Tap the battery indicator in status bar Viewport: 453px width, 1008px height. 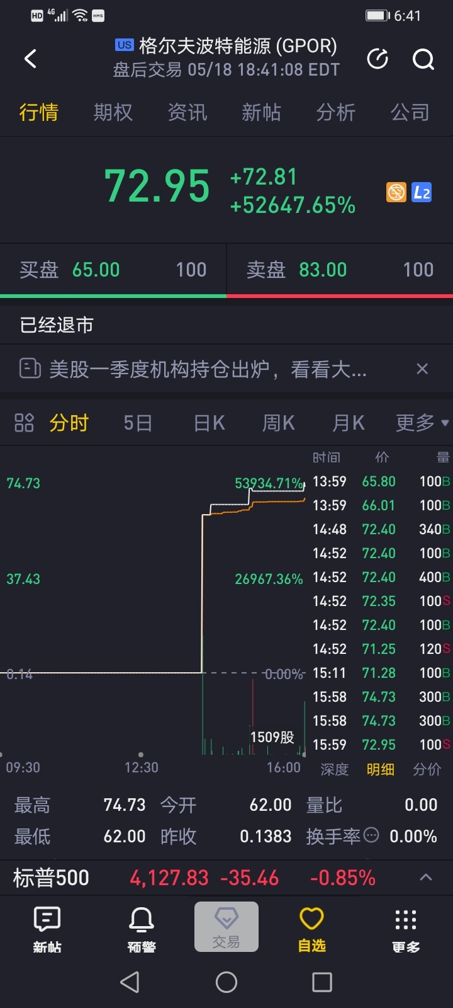(x=377, y=15)
